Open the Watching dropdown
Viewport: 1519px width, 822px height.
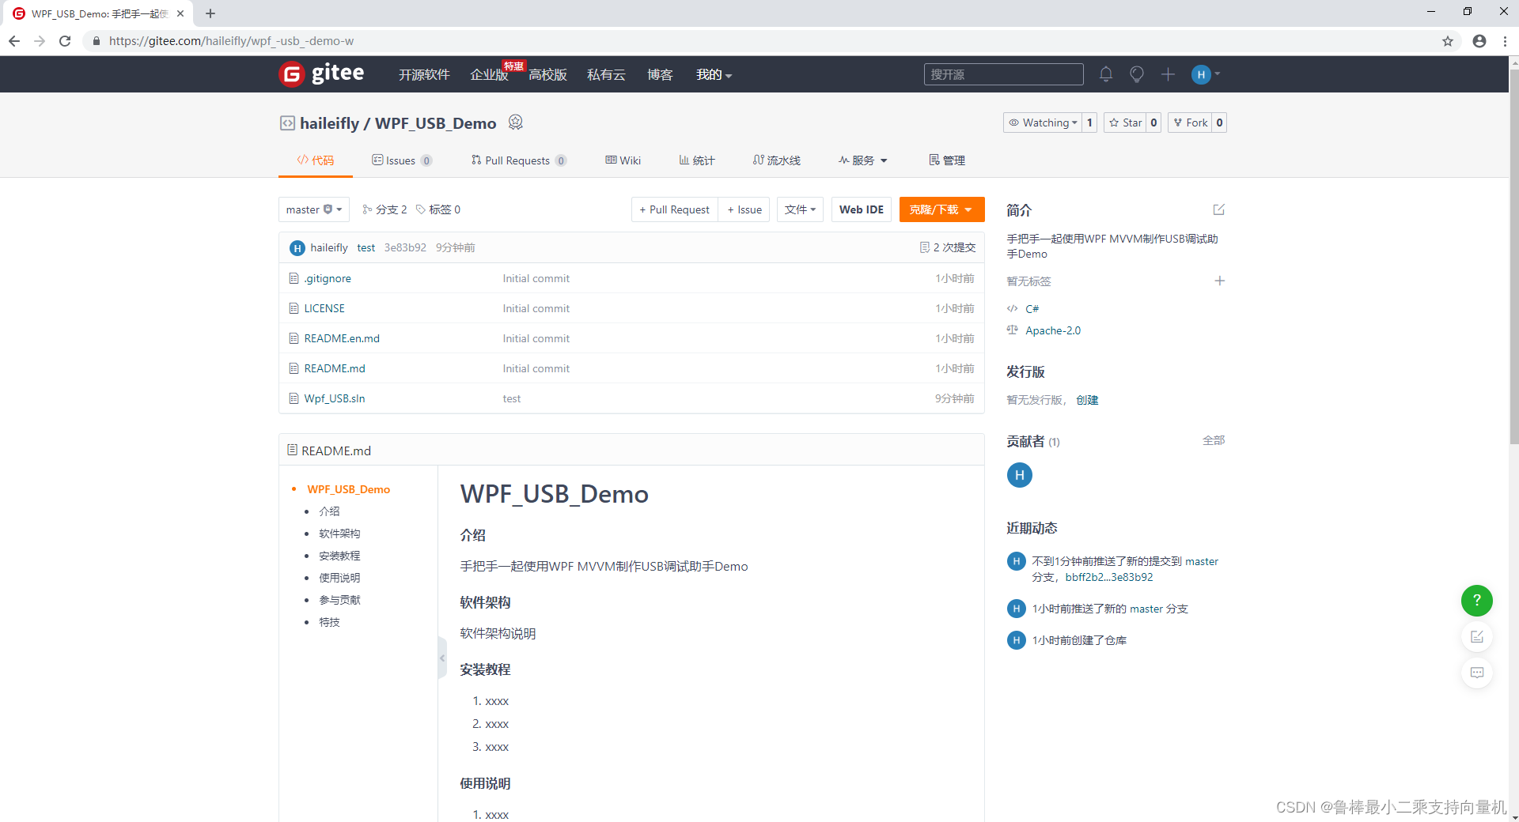(x=1042, y=123)
